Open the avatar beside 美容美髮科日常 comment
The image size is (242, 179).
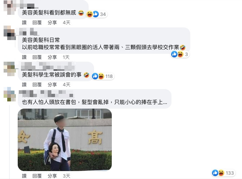(9, 33)
